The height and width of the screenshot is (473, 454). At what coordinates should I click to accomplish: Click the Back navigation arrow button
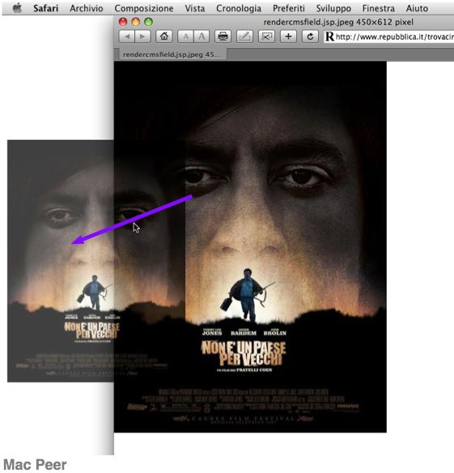(x=127, y=36)
